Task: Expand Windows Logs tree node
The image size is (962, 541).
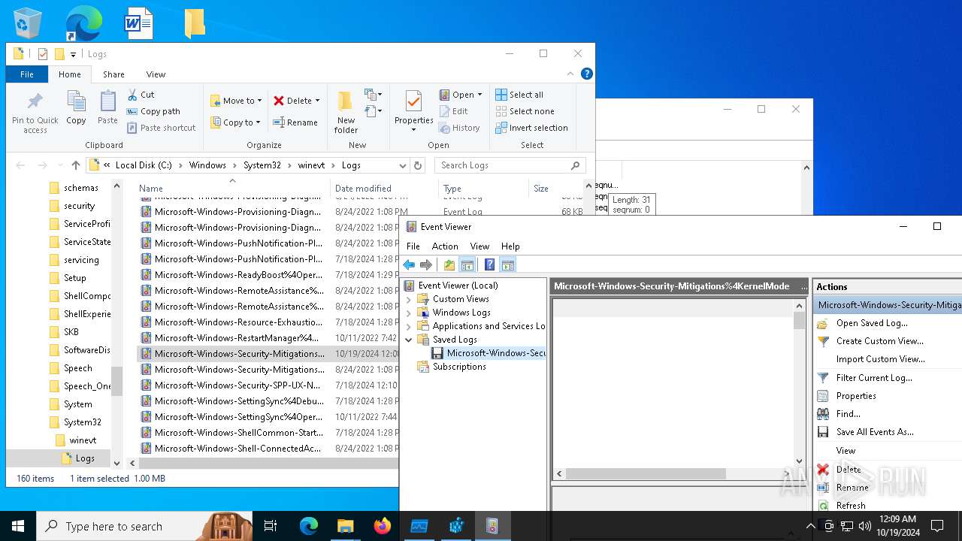Action: click(409, 313)
